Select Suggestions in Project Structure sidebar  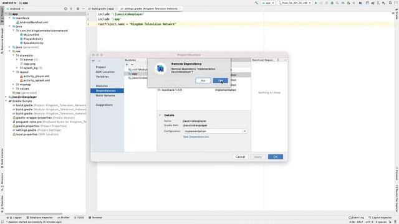(104, 105)
